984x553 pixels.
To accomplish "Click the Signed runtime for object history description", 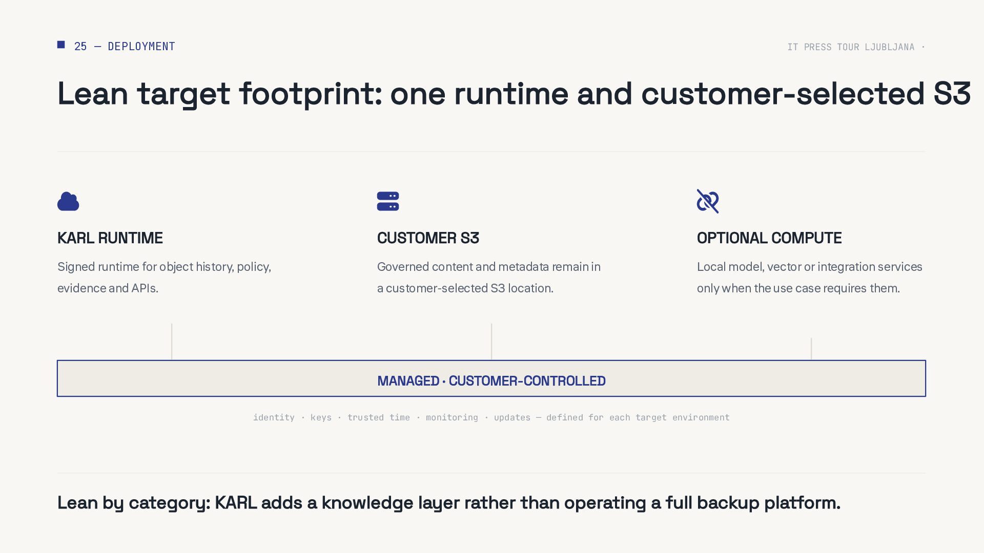I will 164,278.
